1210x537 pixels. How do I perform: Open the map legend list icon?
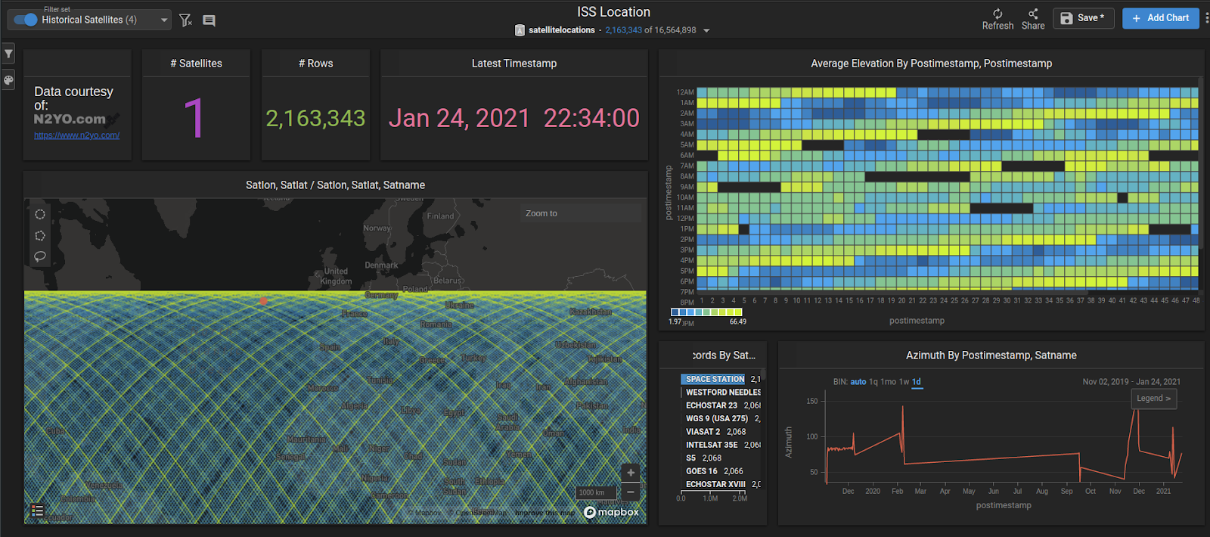[x=37, y=511]
